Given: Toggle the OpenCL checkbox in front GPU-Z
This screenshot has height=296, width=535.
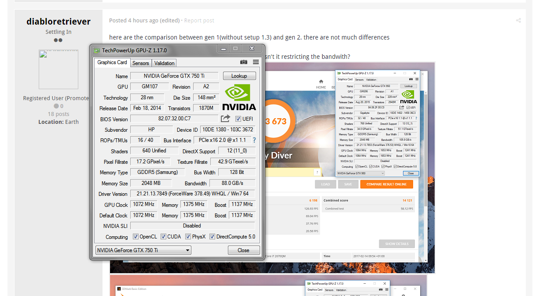Looking at the screenshot, I should 136,236.
